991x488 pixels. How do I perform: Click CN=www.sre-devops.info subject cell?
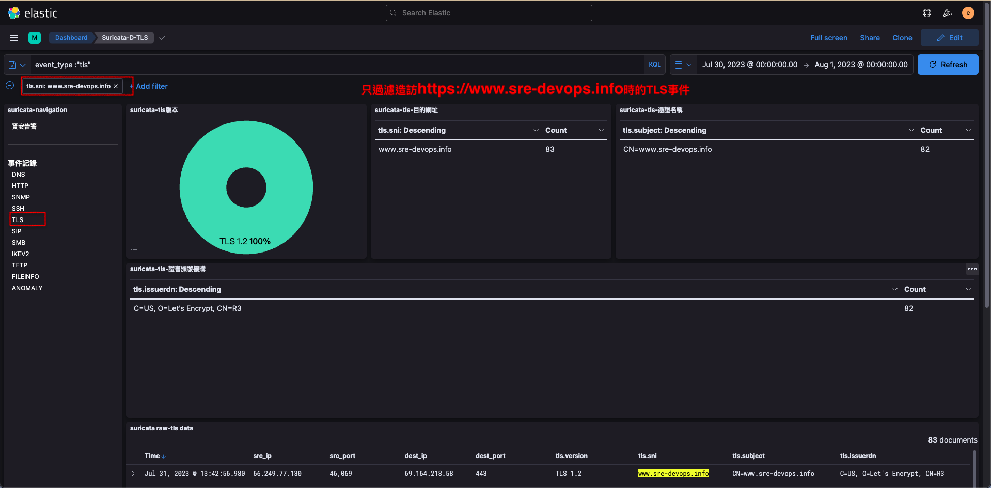(667, 149)
